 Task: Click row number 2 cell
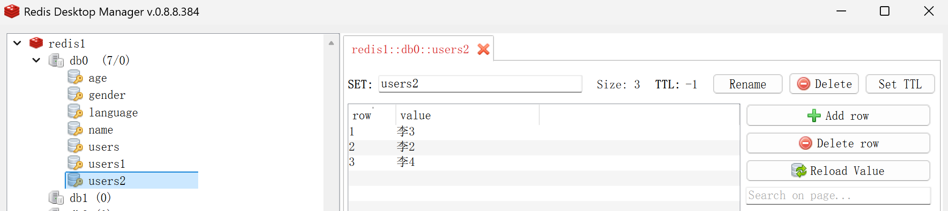(x=372, y=147)
